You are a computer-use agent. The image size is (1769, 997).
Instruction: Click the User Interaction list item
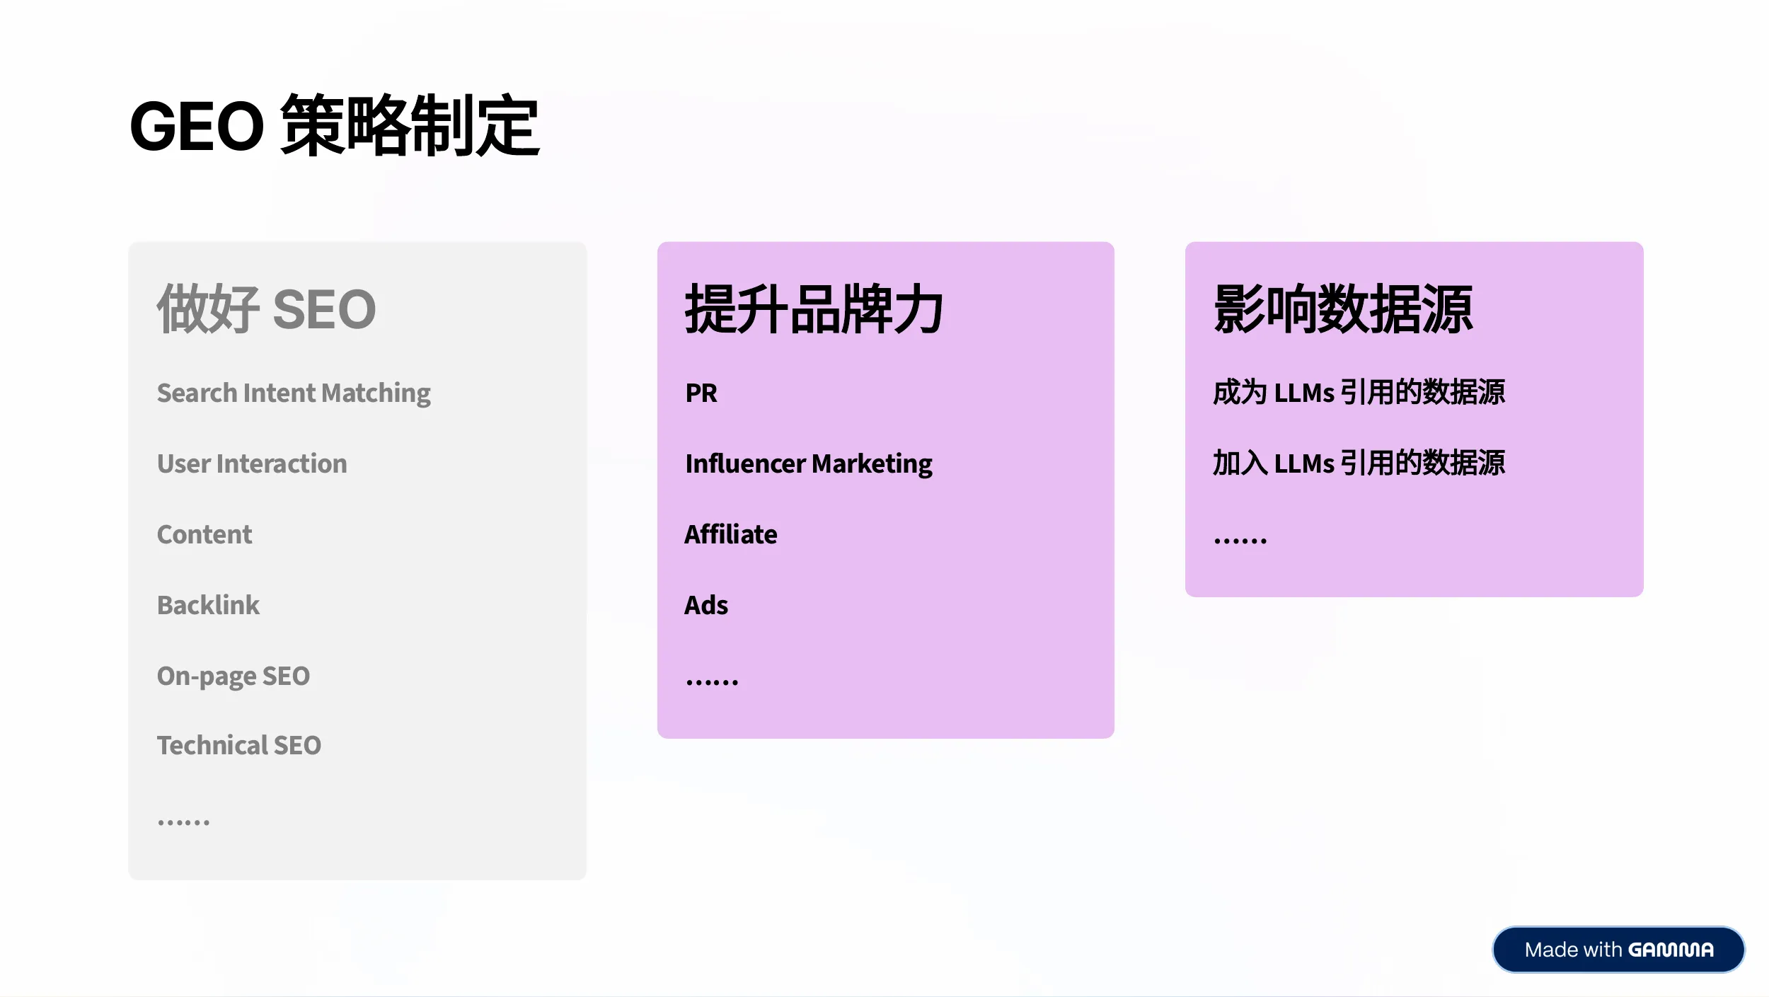[252, 464]
